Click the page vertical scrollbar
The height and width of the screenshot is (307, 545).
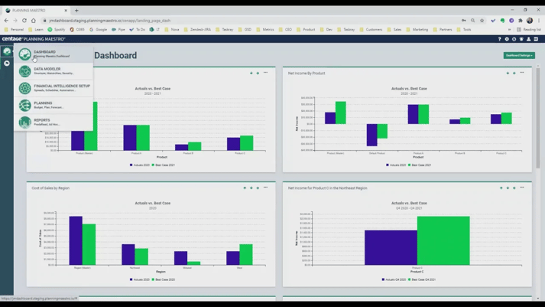click(538, 115)
